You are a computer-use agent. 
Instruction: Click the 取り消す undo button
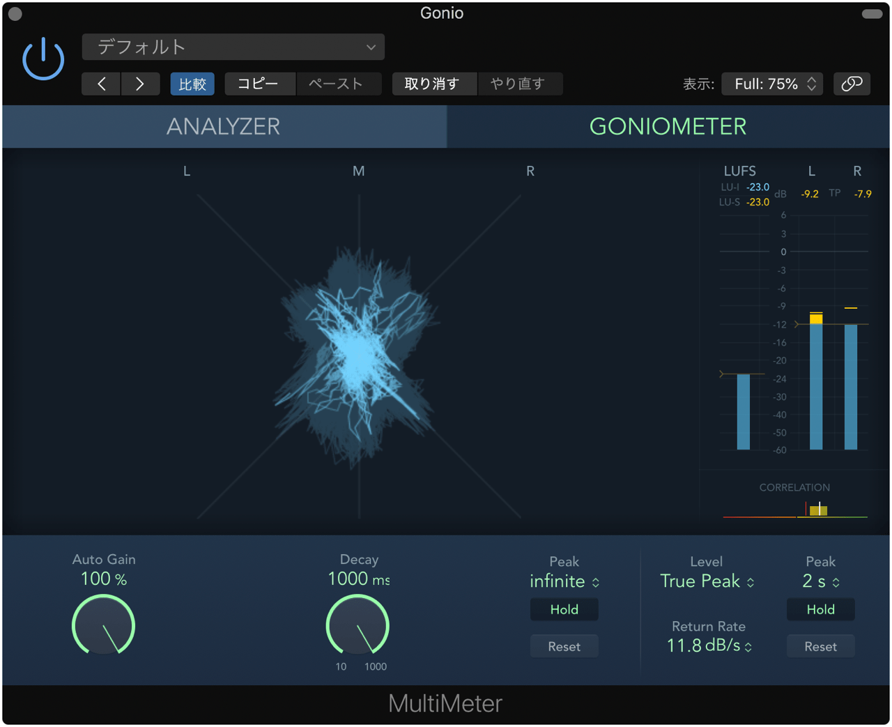coord(434,83)
